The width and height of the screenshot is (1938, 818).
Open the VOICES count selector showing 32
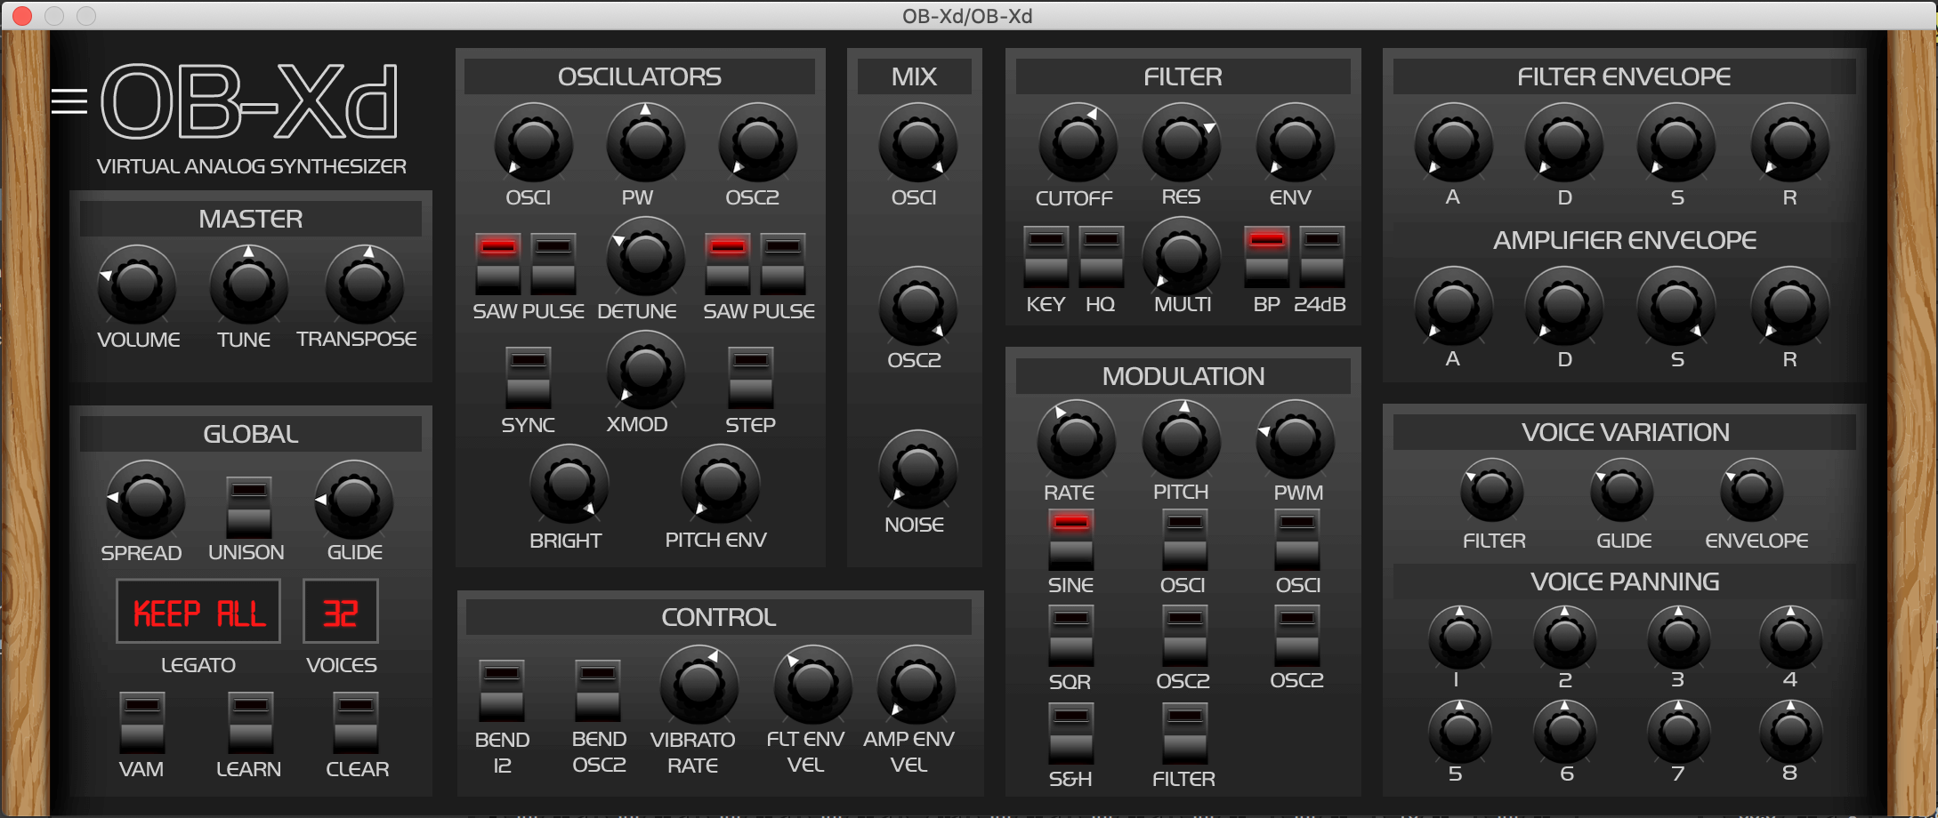[341, 612]
